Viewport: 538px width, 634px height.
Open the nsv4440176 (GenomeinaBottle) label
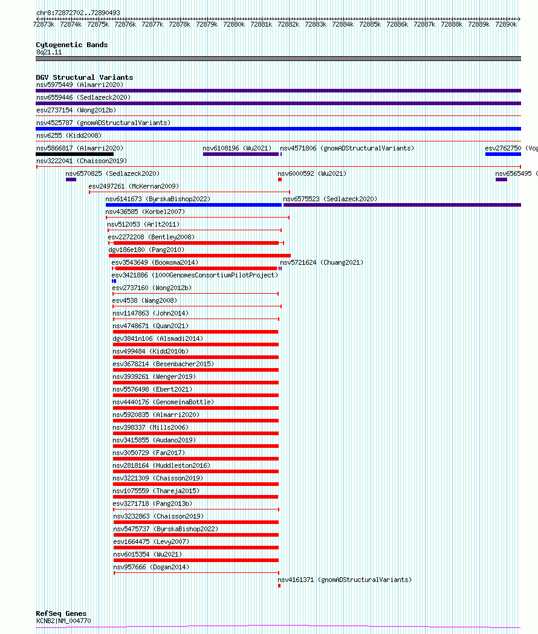click(163, 402)
